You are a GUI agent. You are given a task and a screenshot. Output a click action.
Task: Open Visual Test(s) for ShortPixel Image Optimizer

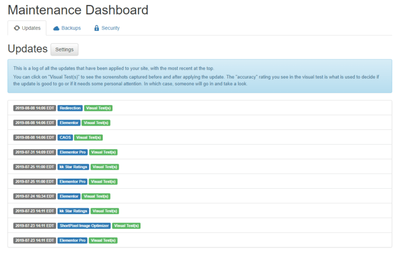click(x=126, y=226)
